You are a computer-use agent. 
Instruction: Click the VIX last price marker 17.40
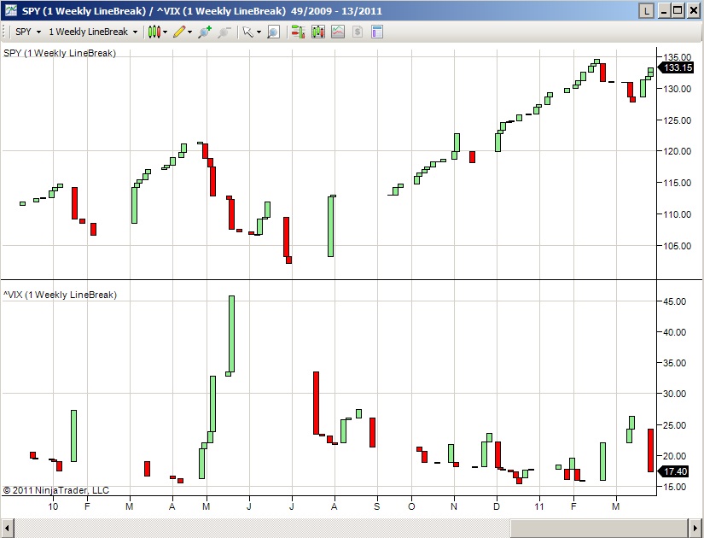coord(673,471)
